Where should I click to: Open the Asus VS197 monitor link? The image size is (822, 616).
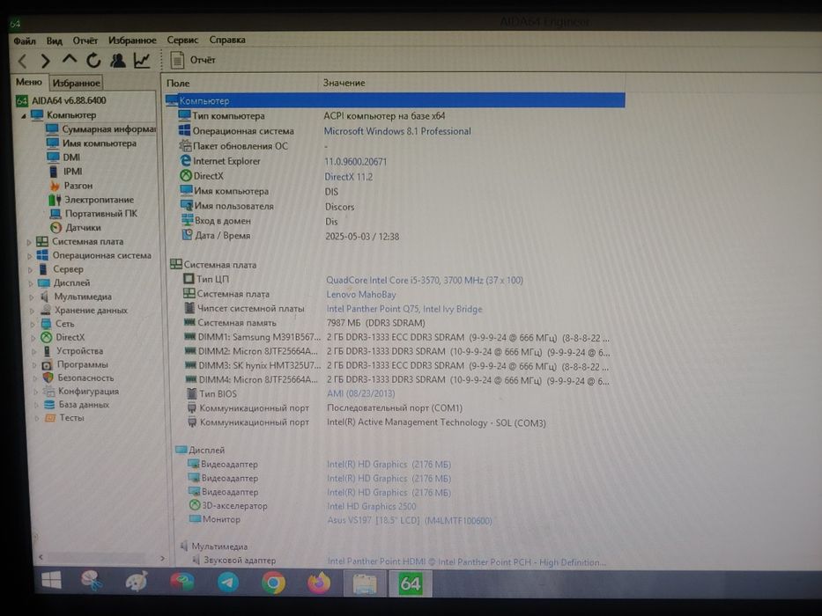pyautogui.click(x=410, y=521)
